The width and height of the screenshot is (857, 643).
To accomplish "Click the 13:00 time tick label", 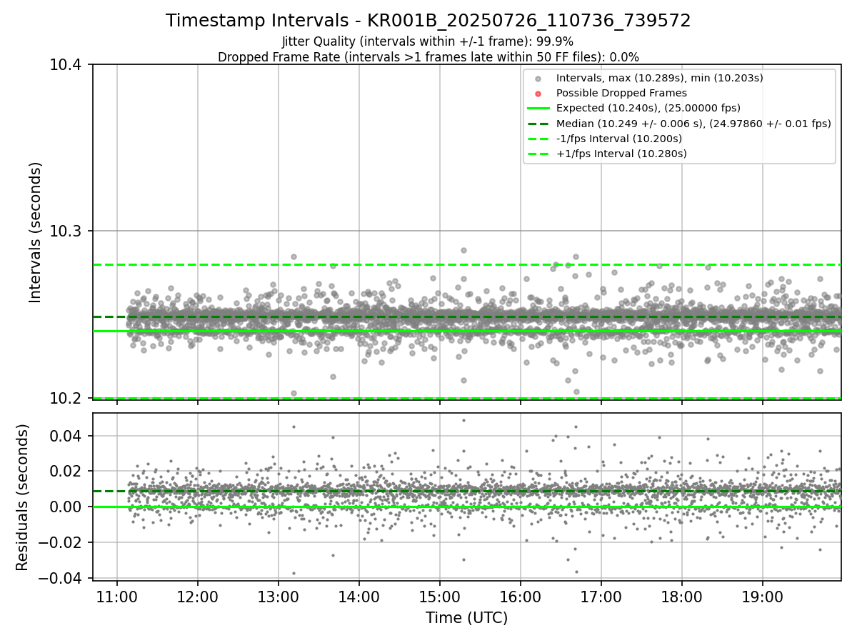I will tap(279, 596).
